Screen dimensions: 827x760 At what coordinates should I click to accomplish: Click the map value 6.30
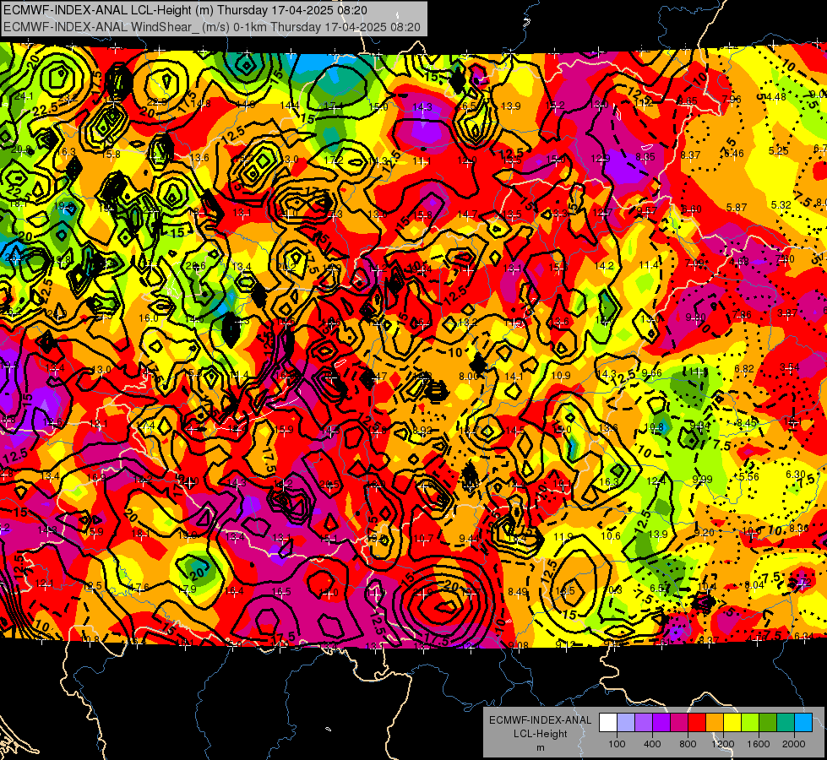(x=796, y=474)
